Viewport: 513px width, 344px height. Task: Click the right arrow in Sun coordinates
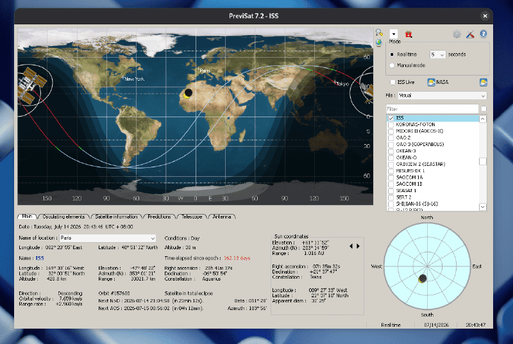pos(358,246)
